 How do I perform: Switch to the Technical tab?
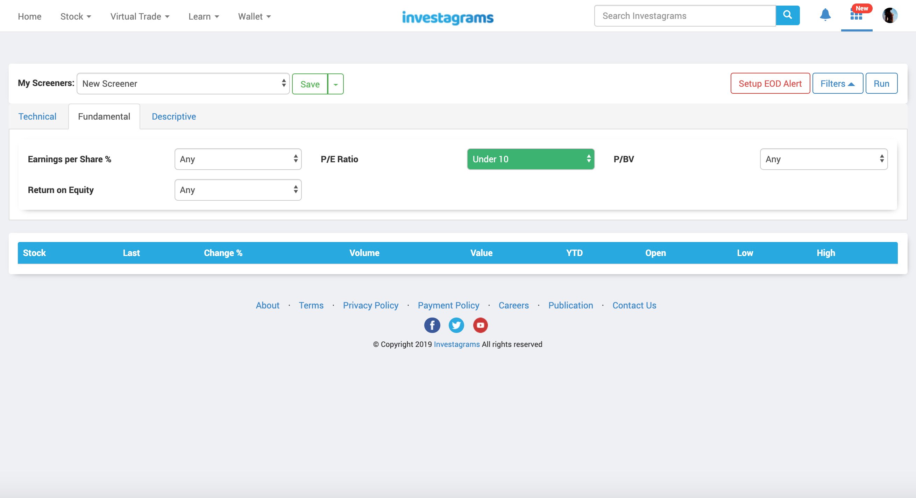point(37,116)
